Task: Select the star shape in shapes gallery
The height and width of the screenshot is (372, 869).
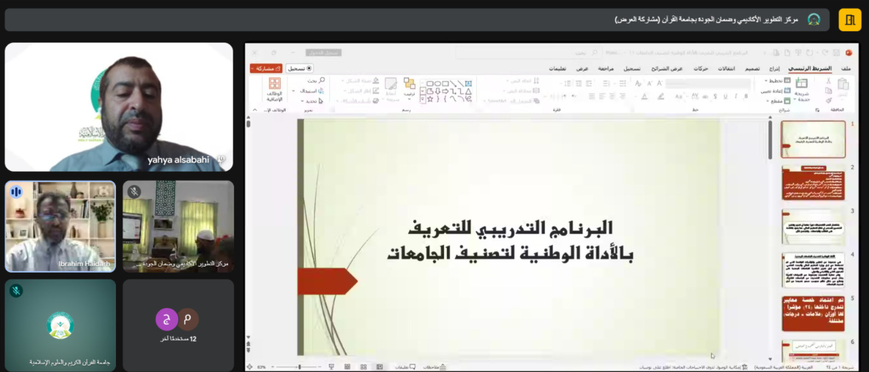Action: (430, 99)
